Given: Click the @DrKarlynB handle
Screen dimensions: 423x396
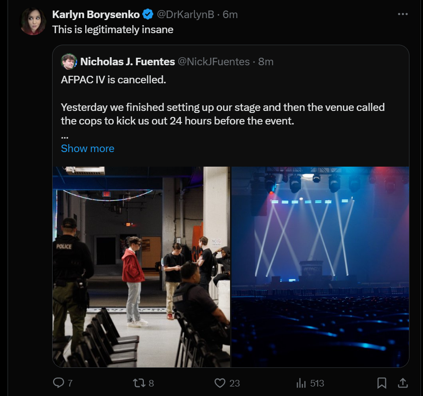Looking at the screenshot, I should pos(185,15).
